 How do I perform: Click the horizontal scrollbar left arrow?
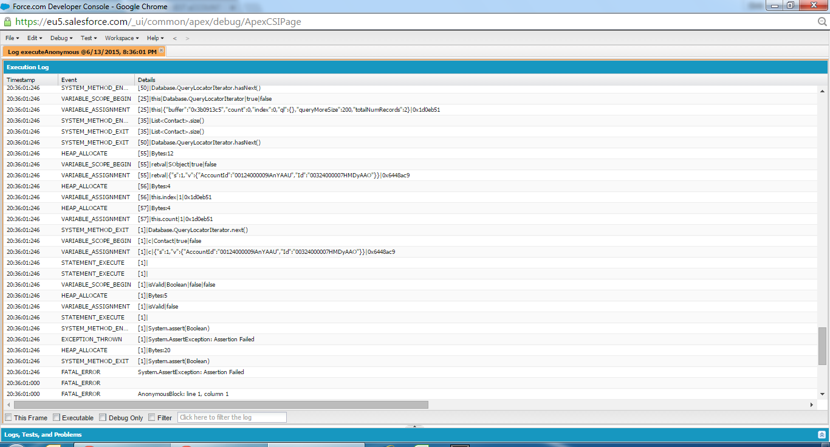click(x=9, y=404)
